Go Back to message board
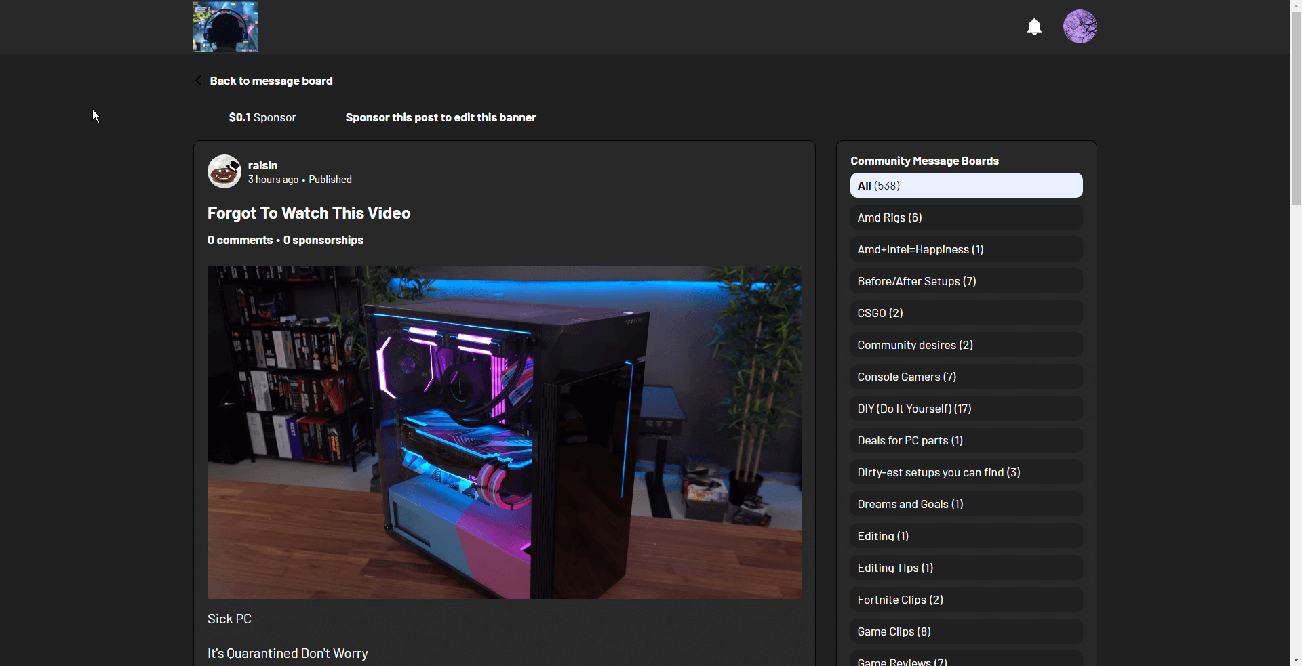Screen dimensions: 1302x666 coord(271,80)
